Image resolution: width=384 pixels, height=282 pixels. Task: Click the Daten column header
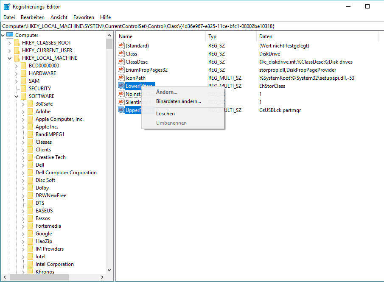[266, 36]
